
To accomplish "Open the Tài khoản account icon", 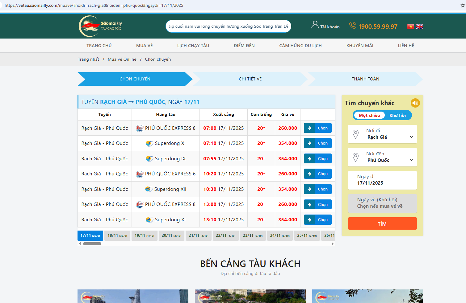I will point(315,25).
